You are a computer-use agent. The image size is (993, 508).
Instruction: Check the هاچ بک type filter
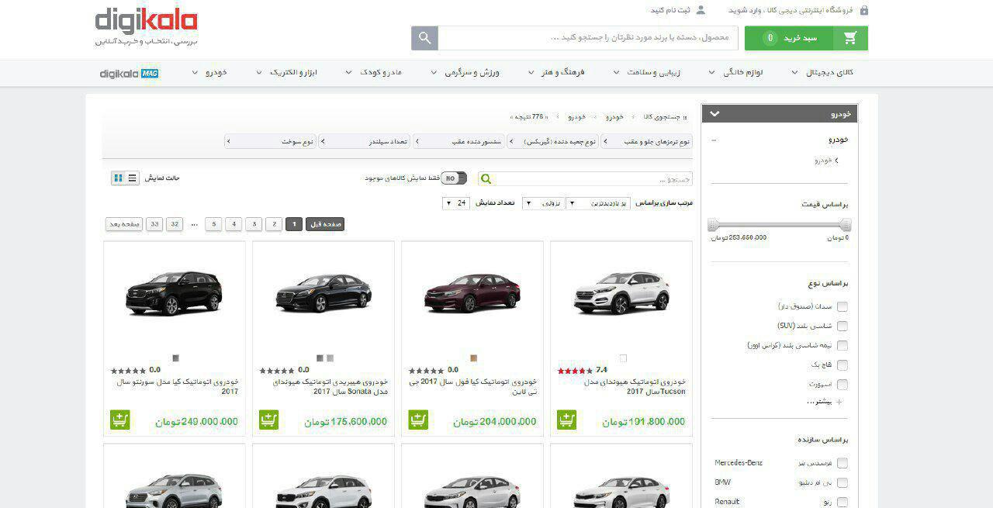click(842, 365)
